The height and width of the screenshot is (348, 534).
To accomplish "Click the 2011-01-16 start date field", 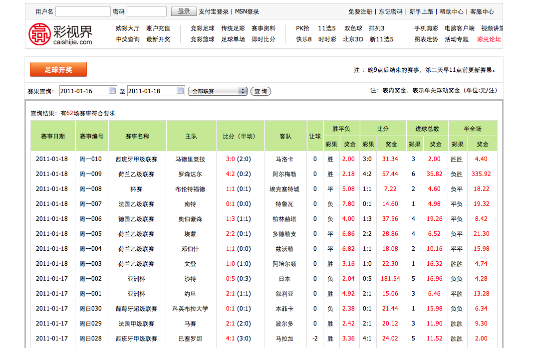I will [x=83, y=91].
